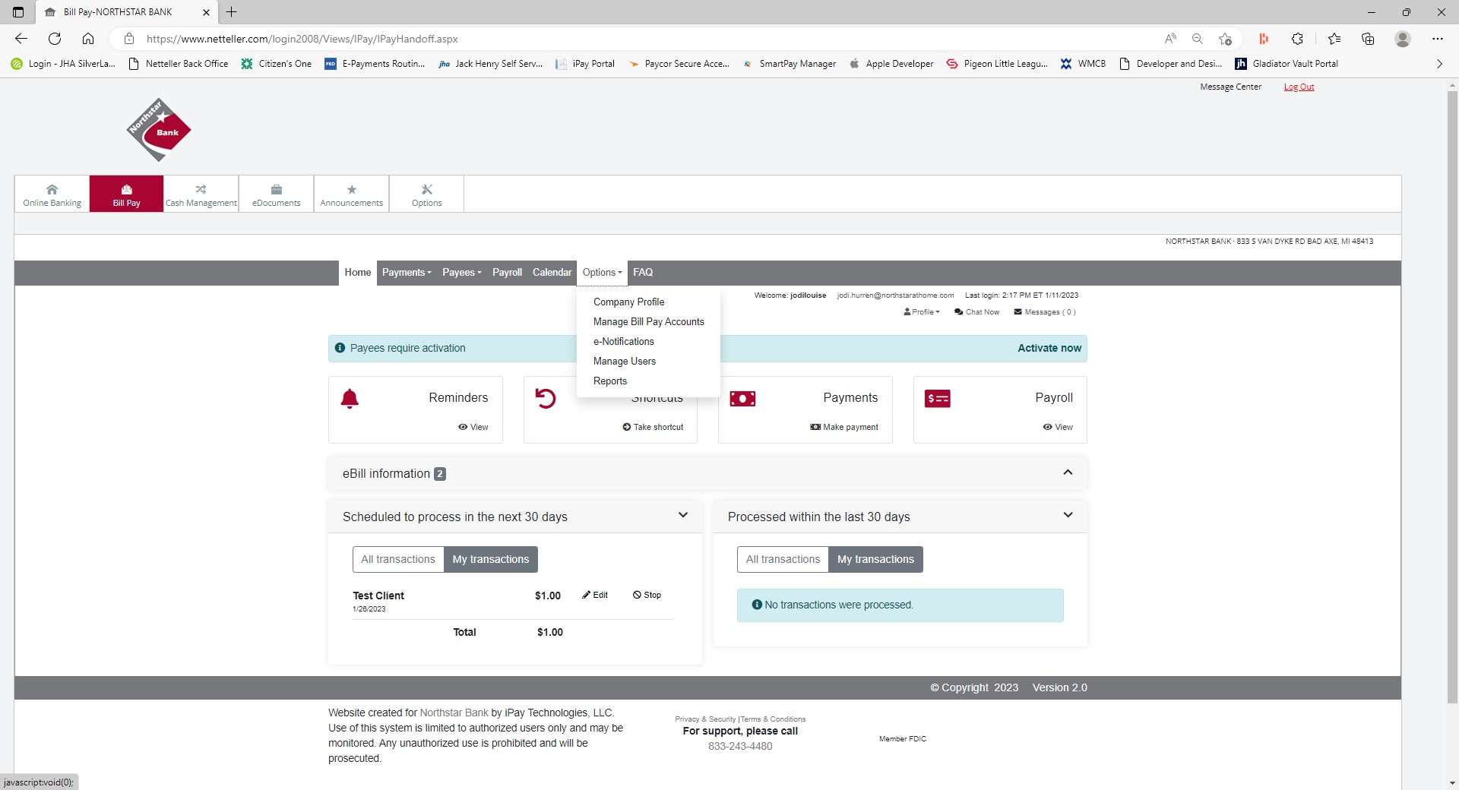The height and width of the screenshot is (790, 1459).
Task: Open Favorites list icon
Action: coord(1334,39)
